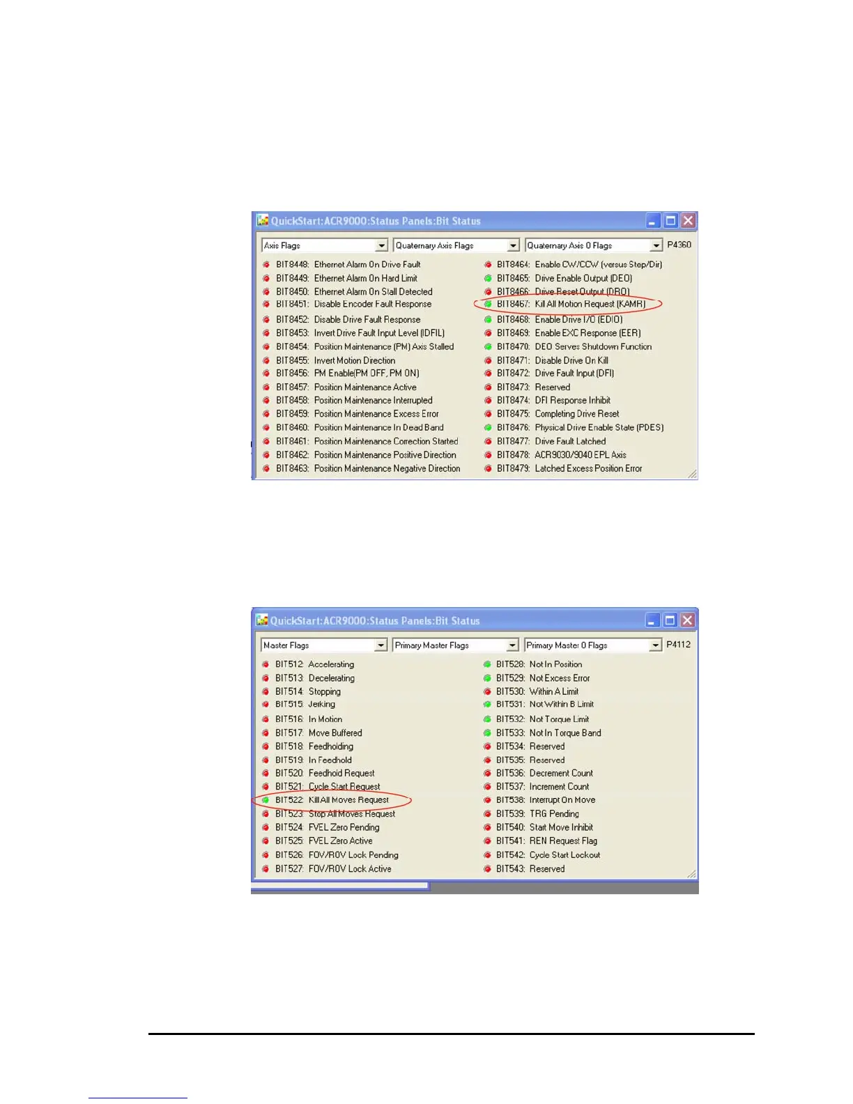
Task: Maximize the upper Bit Status window
Action: tap(670, 221)
